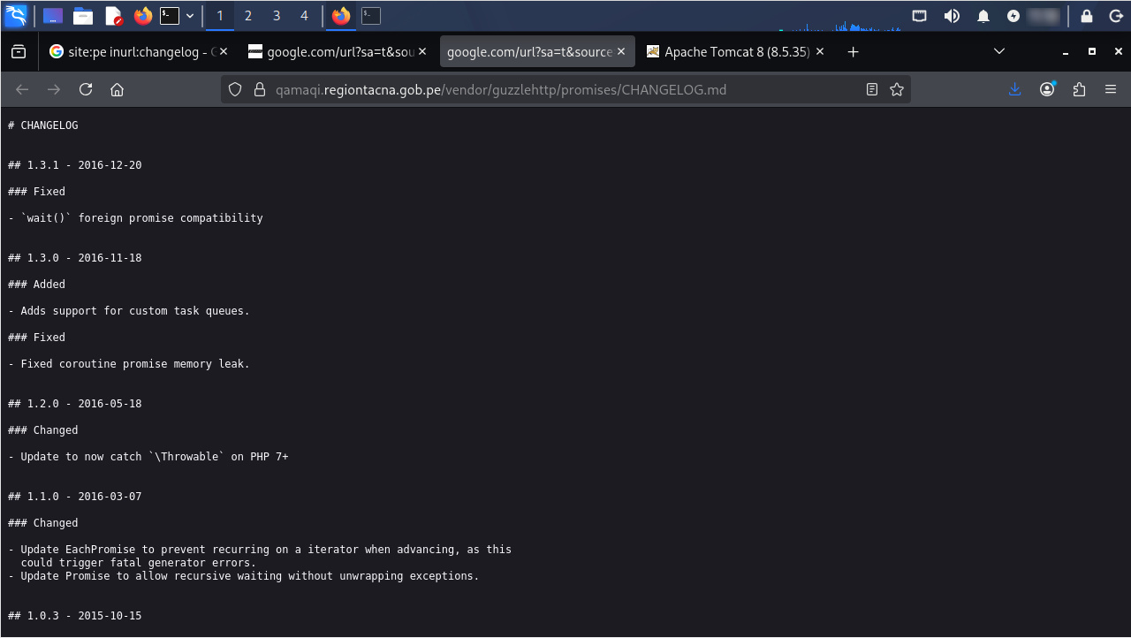Viewport: 1131px width, 638px height.
Task: Open a new browser tab
Action: 853,52
